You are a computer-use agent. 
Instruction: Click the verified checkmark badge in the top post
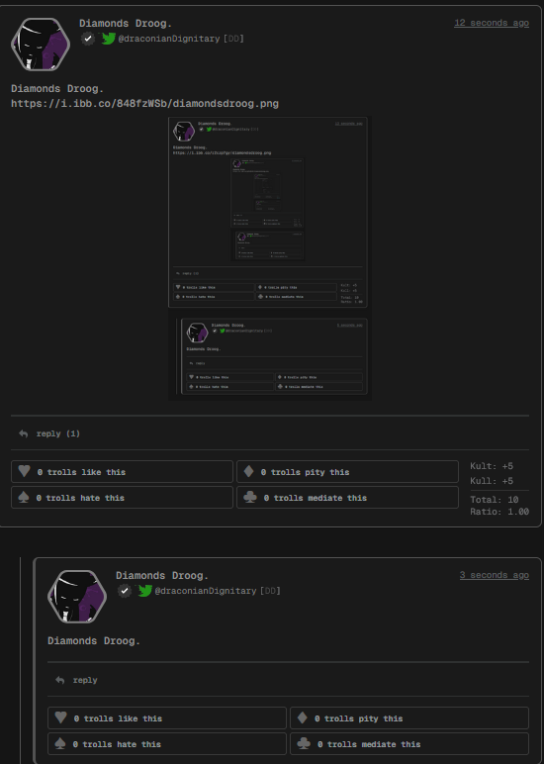point(88,38)
